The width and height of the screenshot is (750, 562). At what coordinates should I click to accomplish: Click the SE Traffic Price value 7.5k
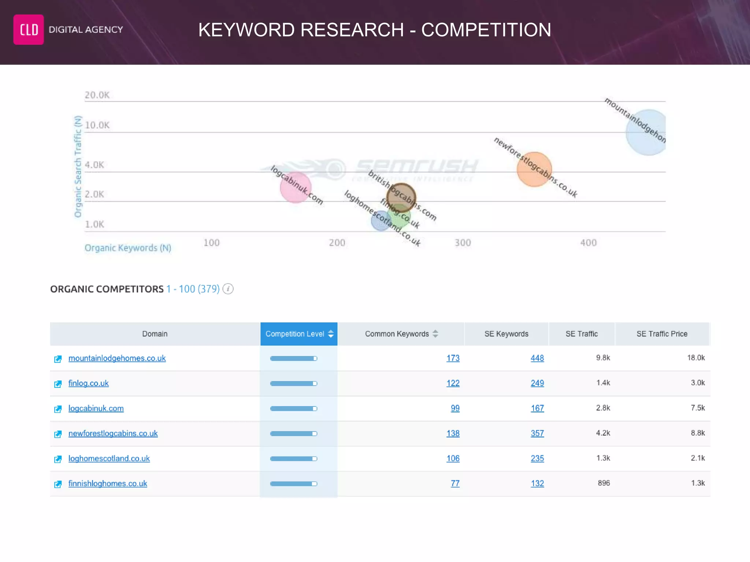(698, 408)
